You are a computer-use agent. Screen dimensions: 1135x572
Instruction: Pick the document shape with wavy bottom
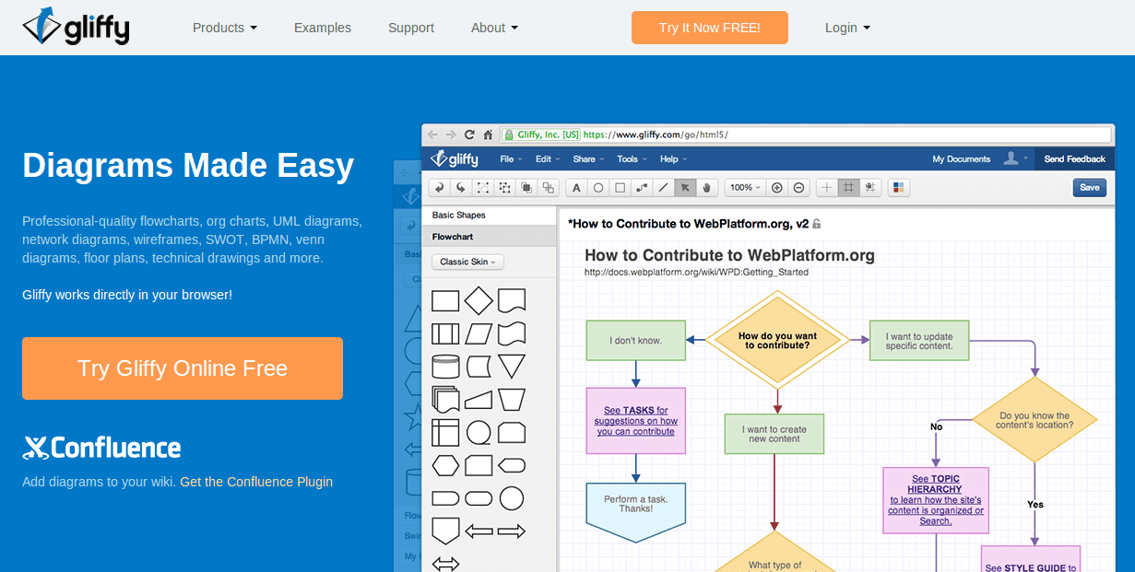512,301
